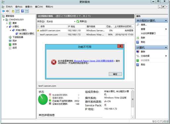Restore the inner console window button
This screenshot has width=170, height=124.
click(x=163, y=7)
